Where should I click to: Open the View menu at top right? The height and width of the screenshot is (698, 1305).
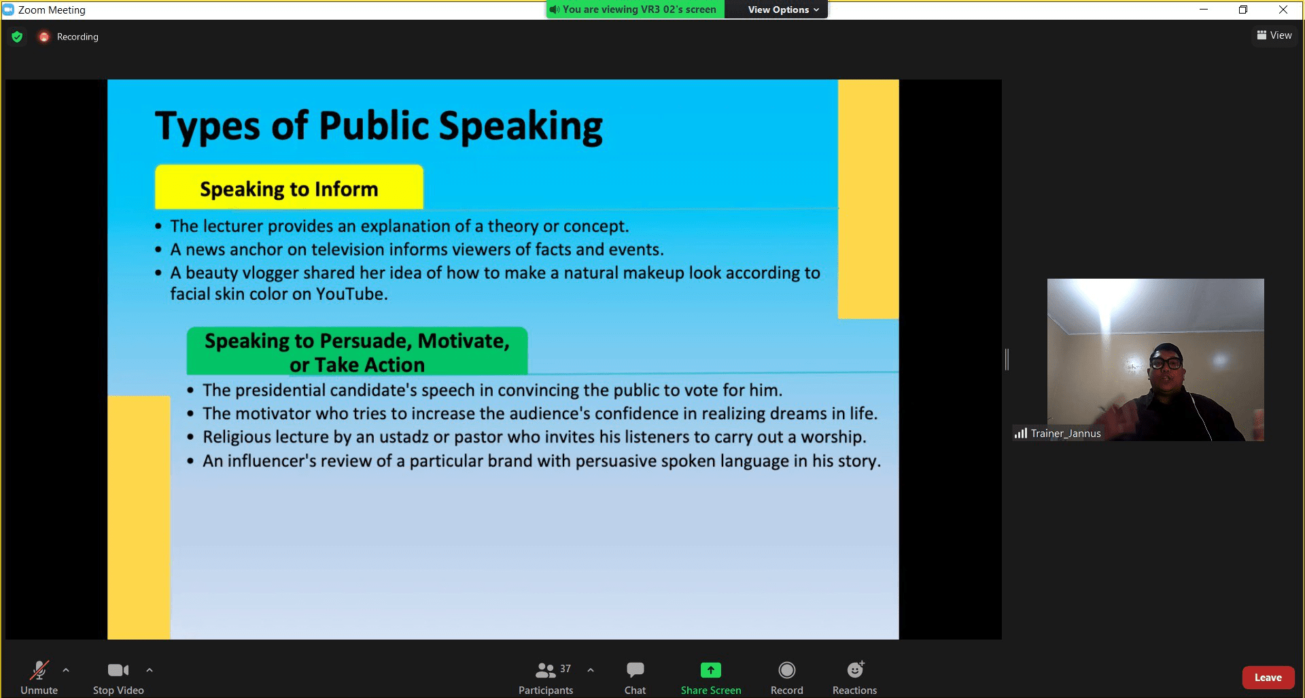[1274, 35]
